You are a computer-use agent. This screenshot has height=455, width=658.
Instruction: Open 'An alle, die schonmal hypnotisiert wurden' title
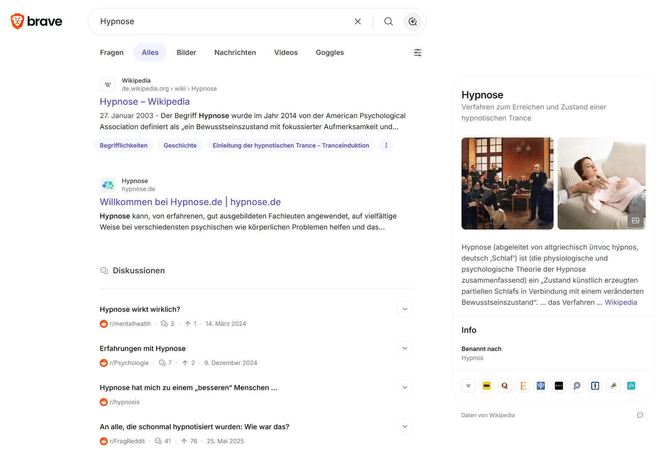[x=195, y=427]
